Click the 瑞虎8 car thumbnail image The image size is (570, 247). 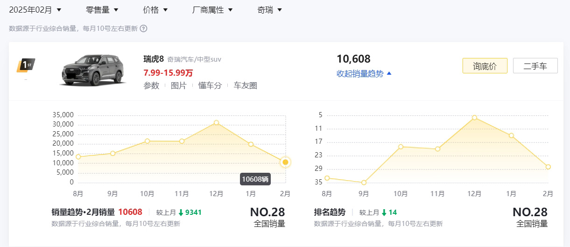[x=94, y=70]
